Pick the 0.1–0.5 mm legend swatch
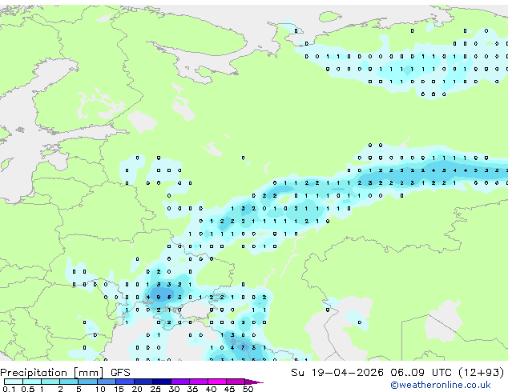This screenshot has width=508, height=392. [14, 382]
